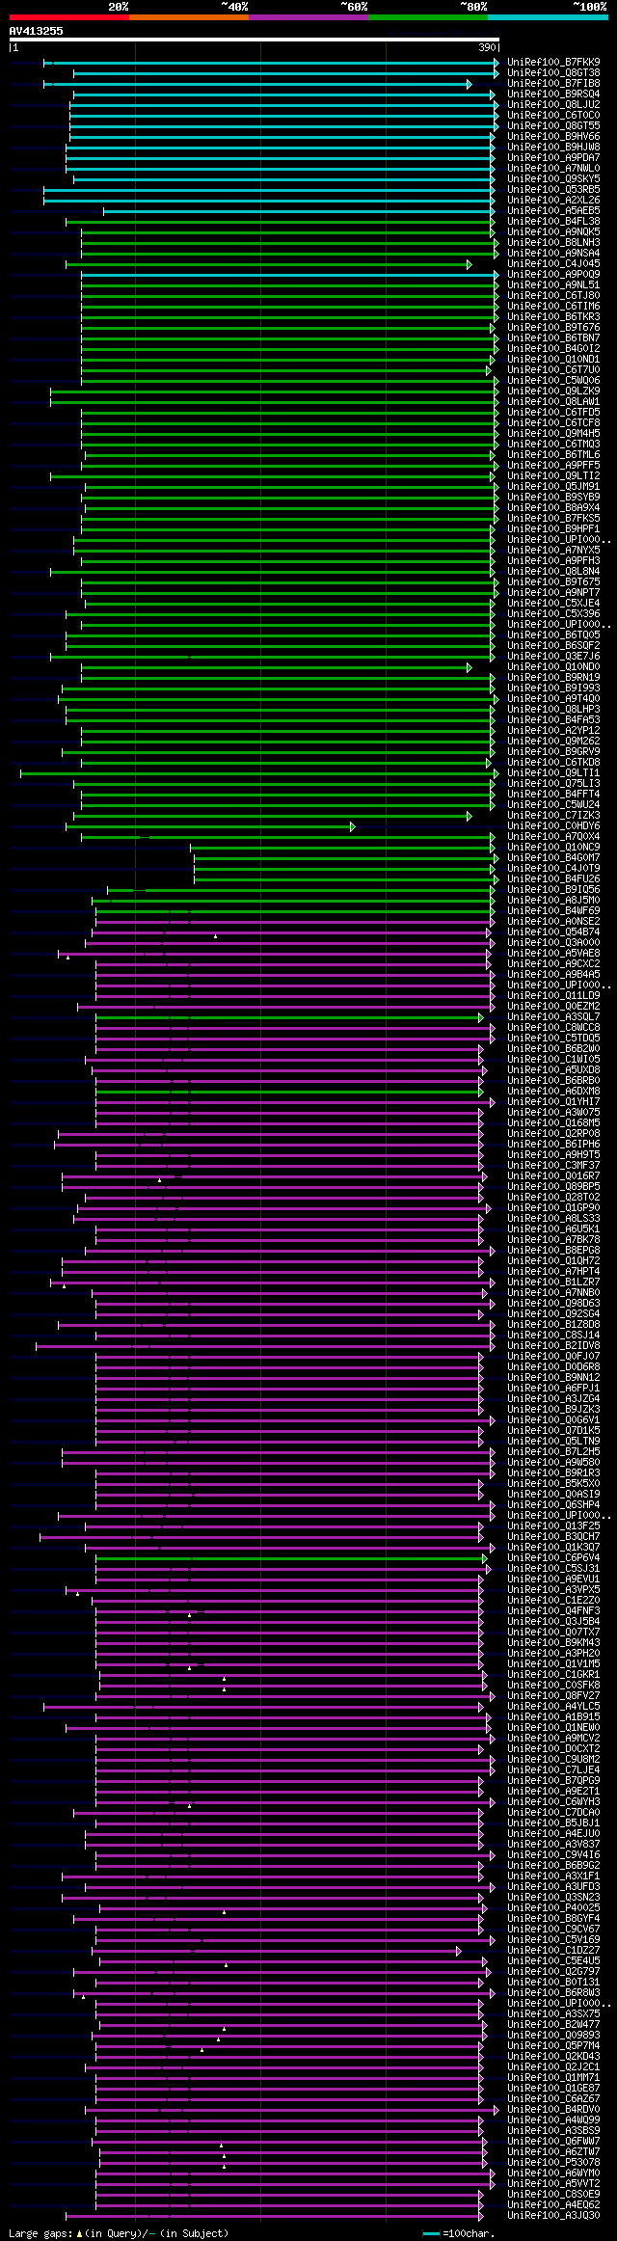
Task: Select the UniRef100_Q11LD9 label
Action: tap(553, 996)
